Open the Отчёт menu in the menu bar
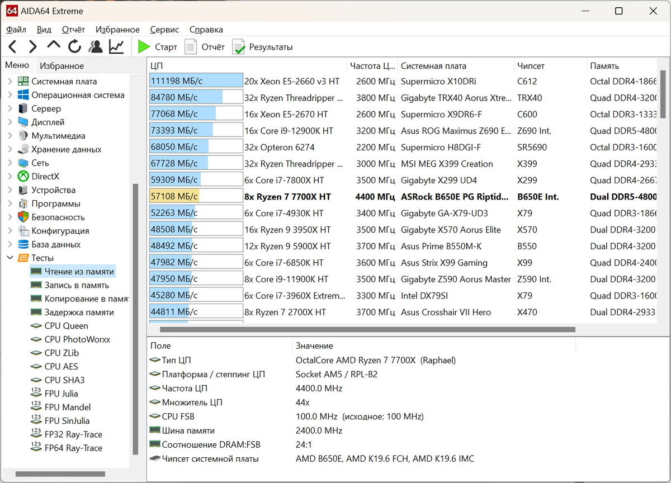This screenshot has width=671, height=483. [73, 30]
